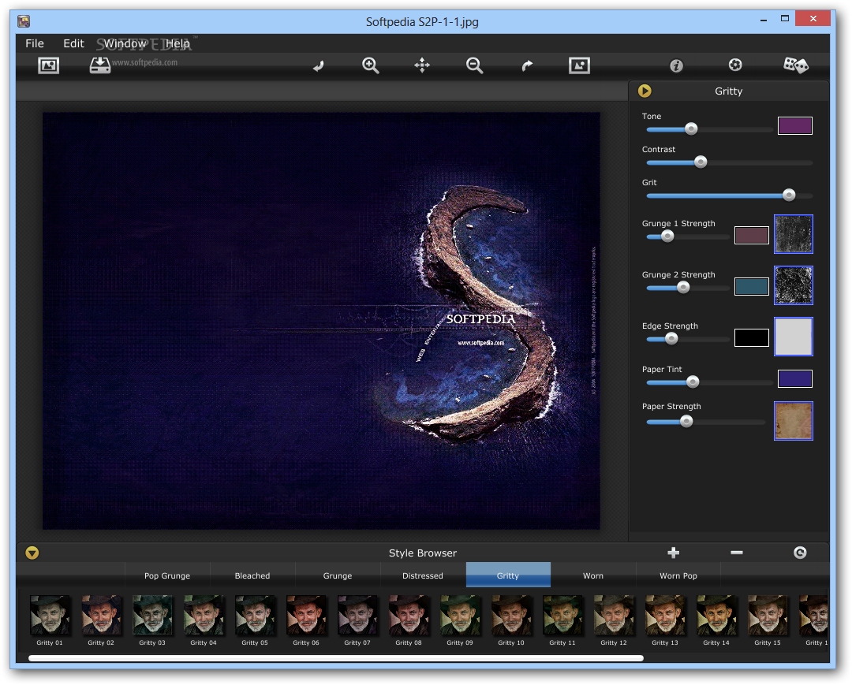The width and height of the screenshot is (852, 685).
Task: Click the redo arrow in toolbar
Action: tap(527, 65)
